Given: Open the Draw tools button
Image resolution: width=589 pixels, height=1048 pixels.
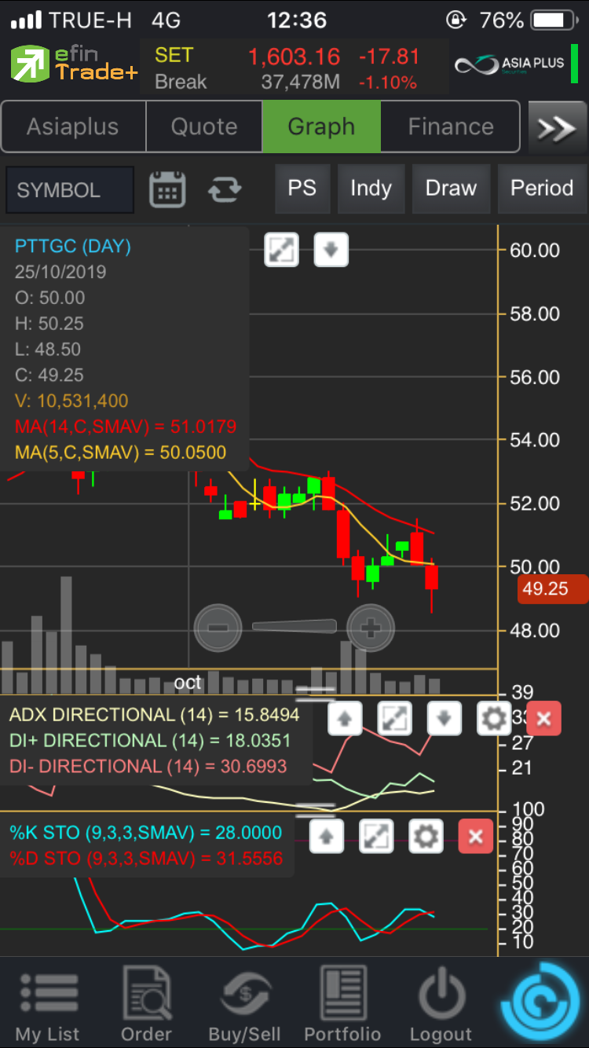Looking at the screenshot, I should (451, 189).
